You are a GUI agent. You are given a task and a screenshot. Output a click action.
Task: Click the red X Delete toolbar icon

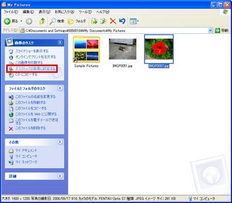click(x=113, y=21)
